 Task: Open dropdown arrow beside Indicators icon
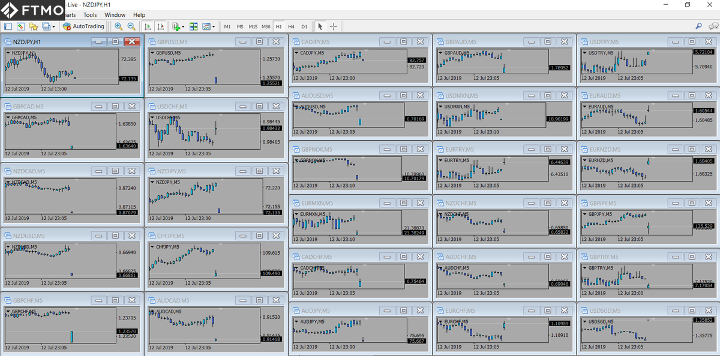pyautogui.click(x=183, y=26)
